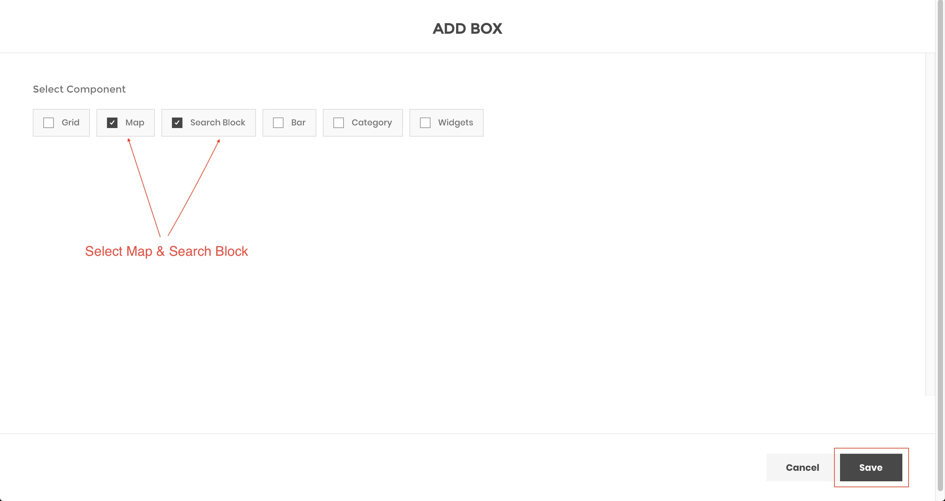Click the ADD BOX dialog heading
Viewport: 945px width, 501px height.
click(x=467, y=29)
